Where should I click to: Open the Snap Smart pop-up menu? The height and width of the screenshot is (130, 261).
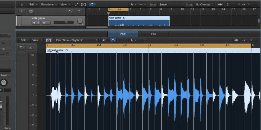point(171,5)
